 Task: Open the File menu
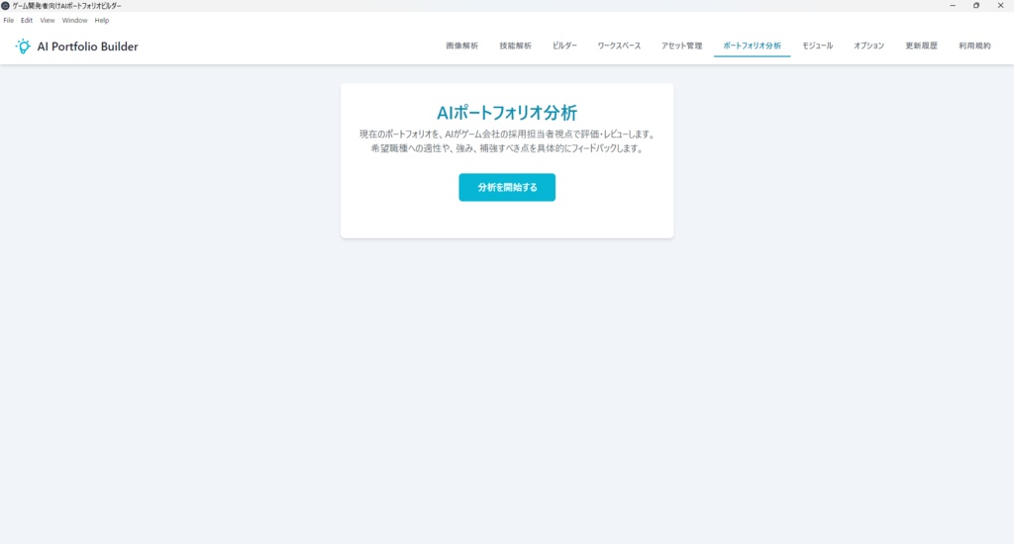click(x=8, y=20)
